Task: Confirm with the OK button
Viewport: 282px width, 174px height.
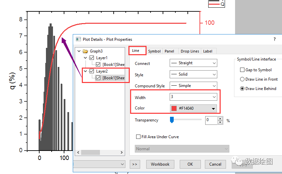Action: click(x=190, y=164)
